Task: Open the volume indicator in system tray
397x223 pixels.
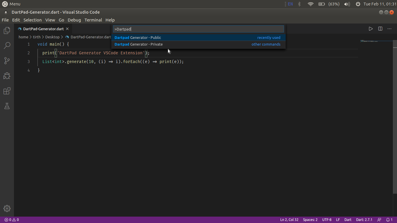Action: pyautogui.click(x=347, y=4)
